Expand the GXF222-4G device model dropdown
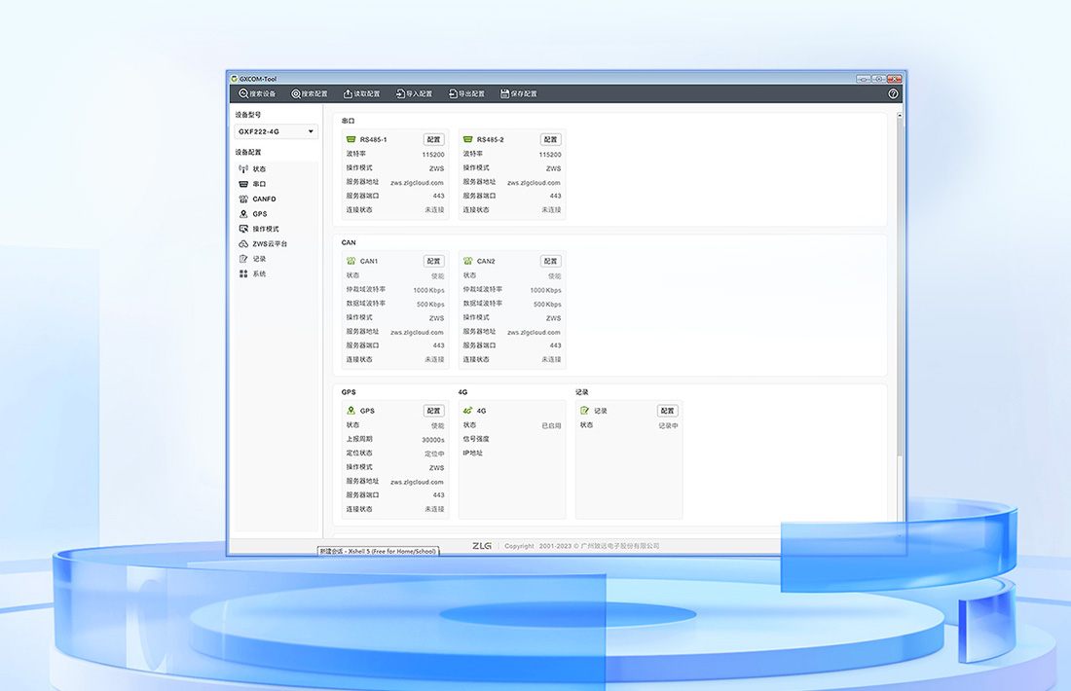The width and height of the screenshot is (1071, 691). pos(277,131)
